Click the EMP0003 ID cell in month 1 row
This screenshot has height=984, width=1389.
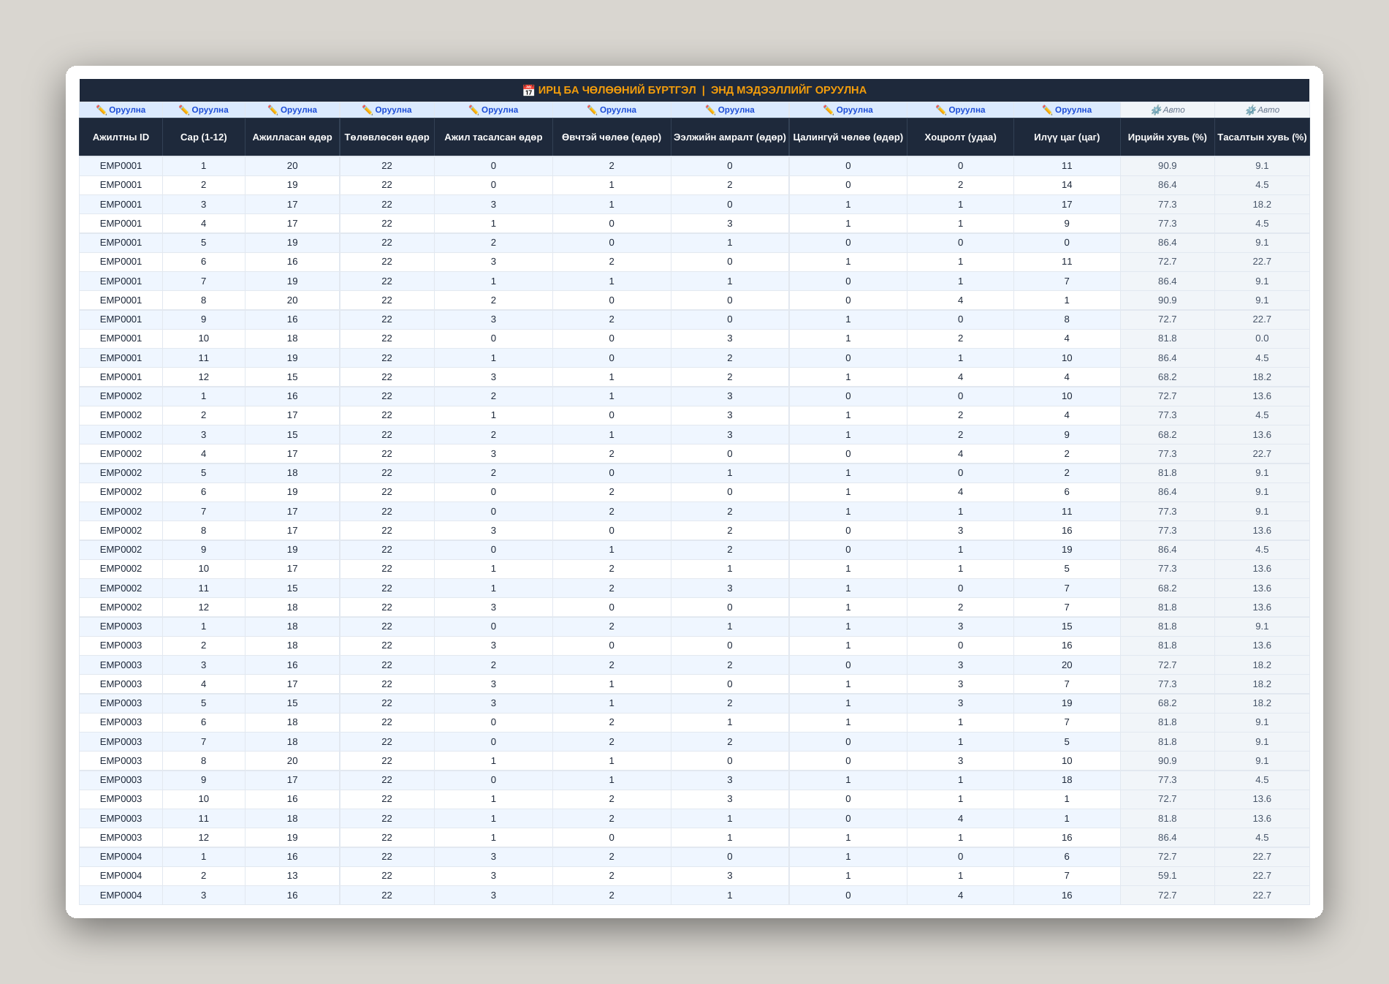121,626
